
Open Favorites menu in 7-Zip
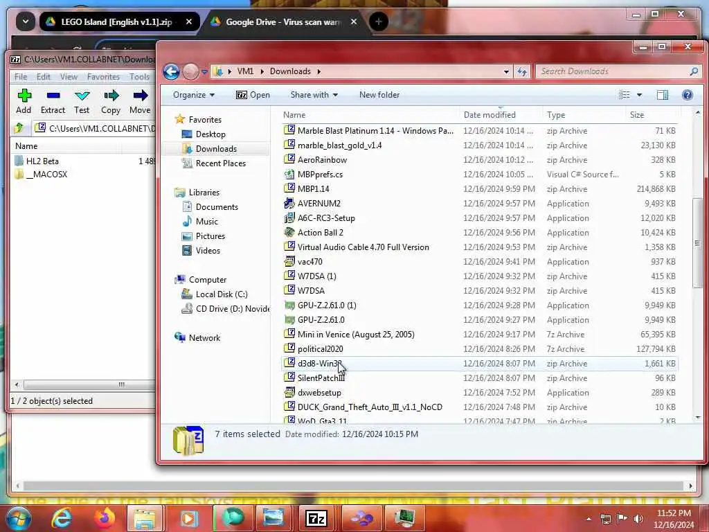(x=103, y=77)
